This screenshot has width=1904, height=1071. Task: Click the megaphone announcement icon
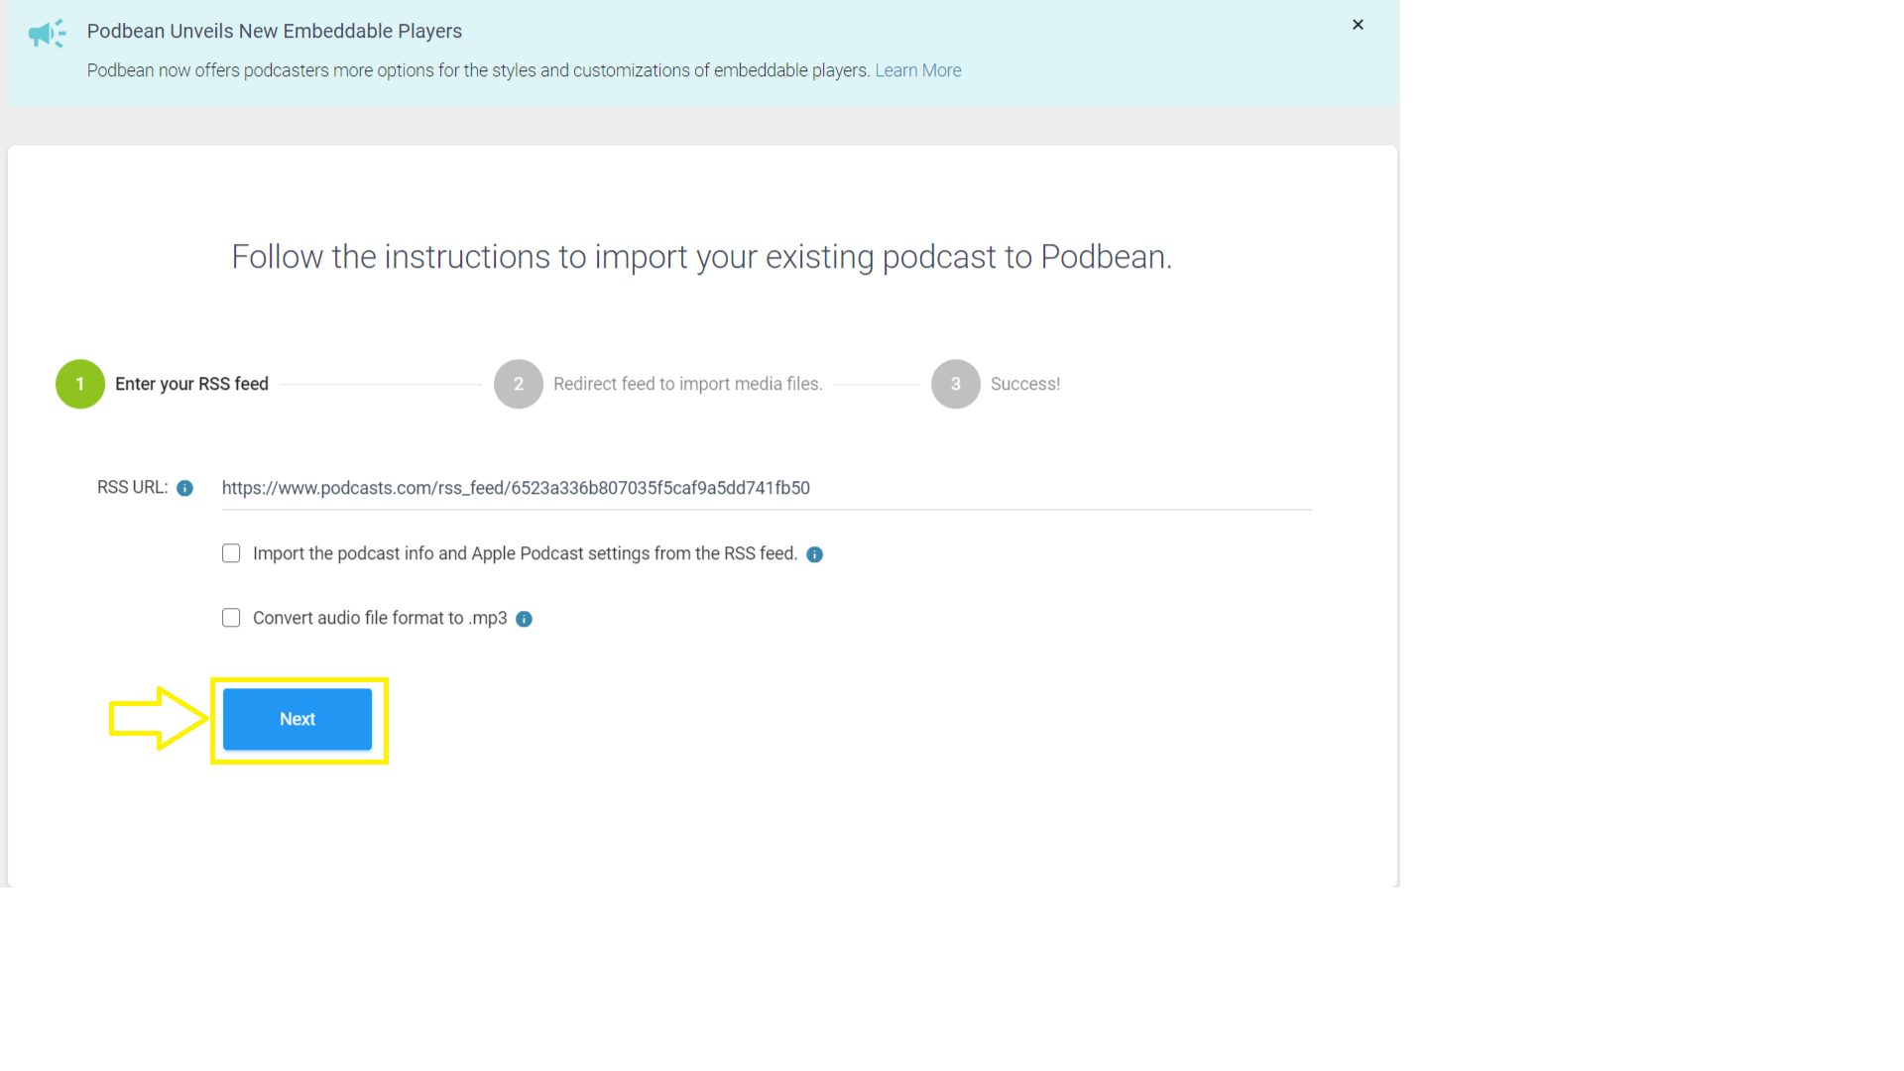pos(47,34)
